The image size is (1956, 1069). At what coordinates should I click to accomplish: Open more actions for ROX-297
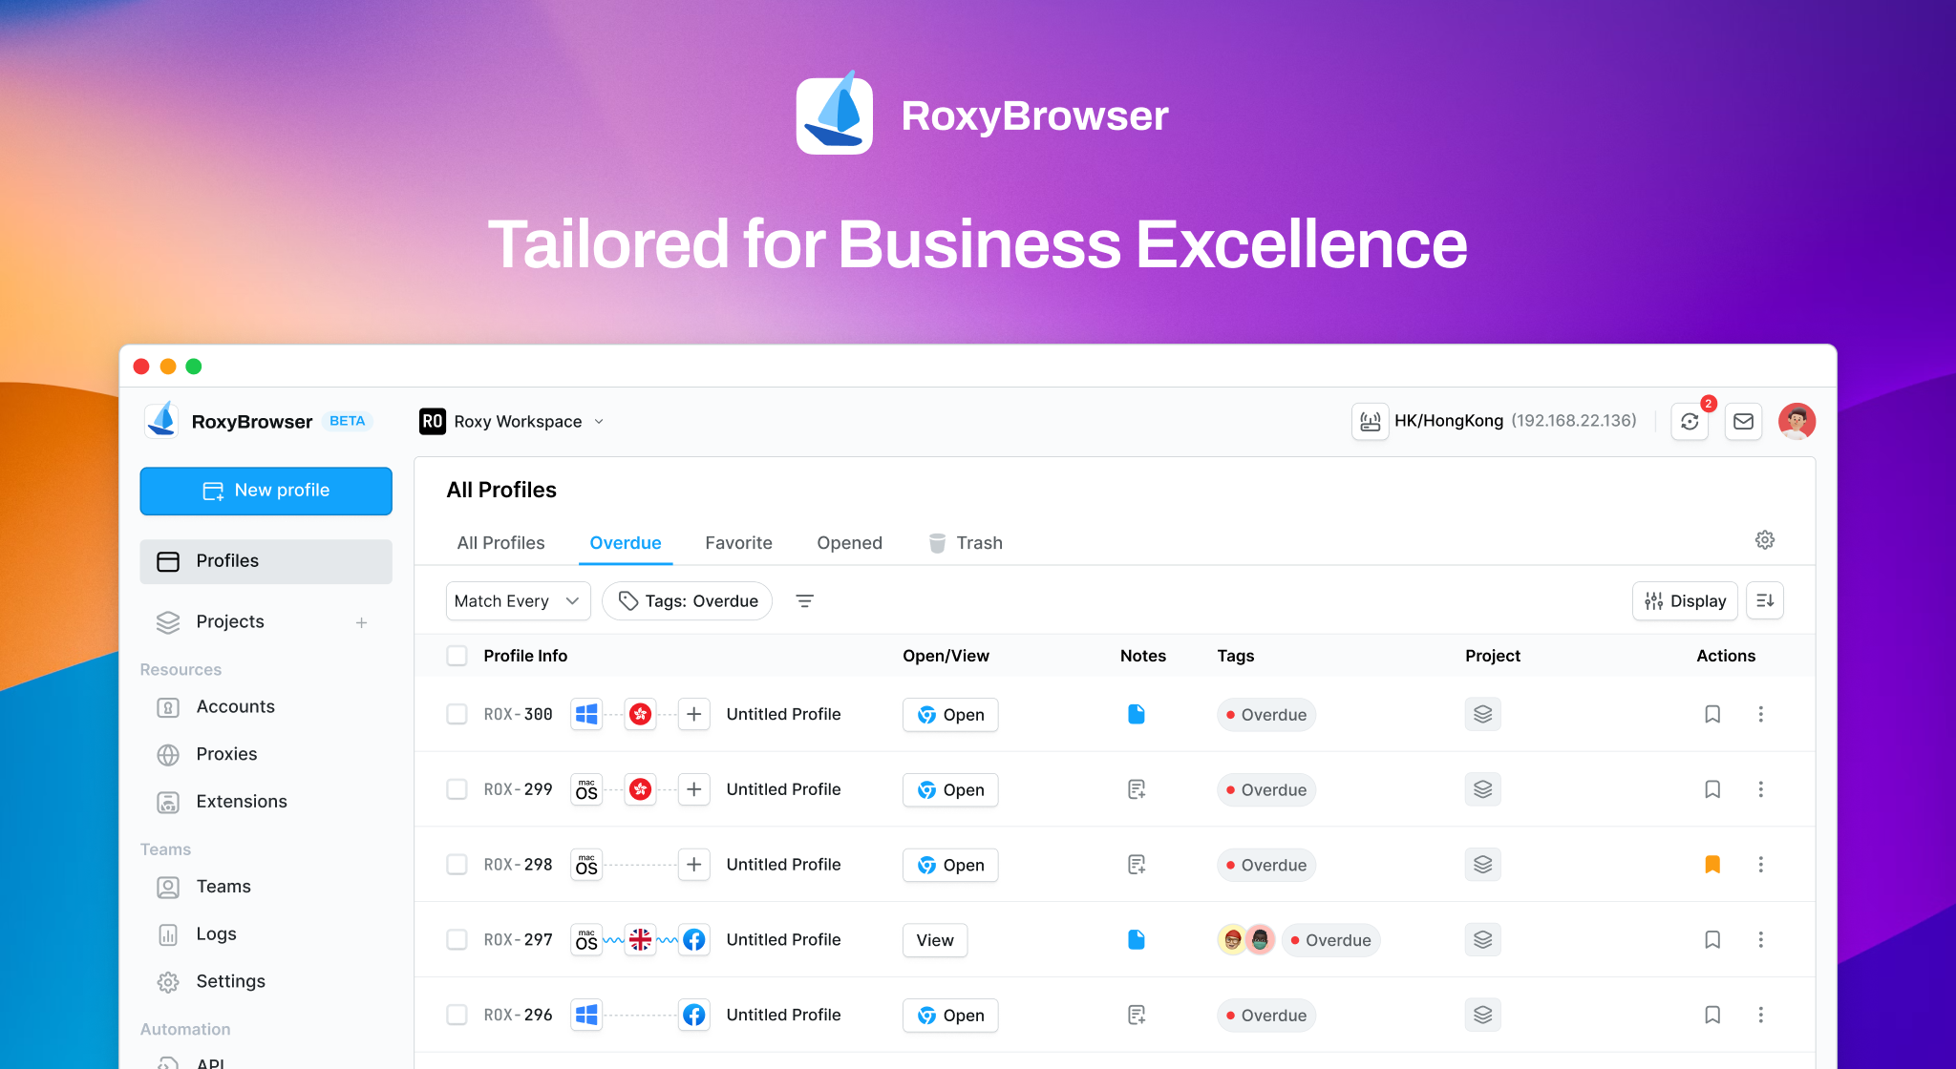(x=1761, y=940)
